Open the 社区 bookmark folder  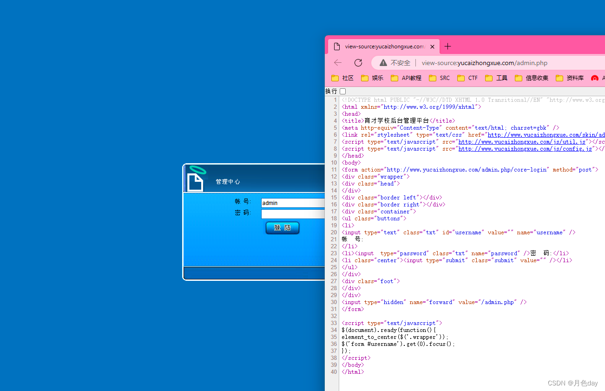[342, 78]
